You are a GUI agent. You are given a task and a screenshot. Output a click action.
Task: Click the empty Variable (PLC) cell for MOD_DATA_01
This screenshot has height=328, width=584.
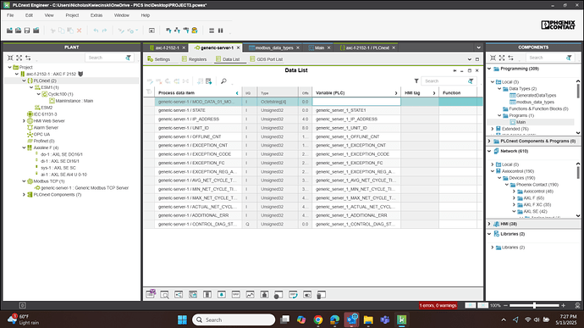[x=356, y=102]
